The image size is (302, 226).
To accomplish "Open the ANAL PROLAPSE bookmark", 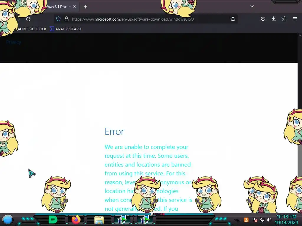I will pos(66,29).
